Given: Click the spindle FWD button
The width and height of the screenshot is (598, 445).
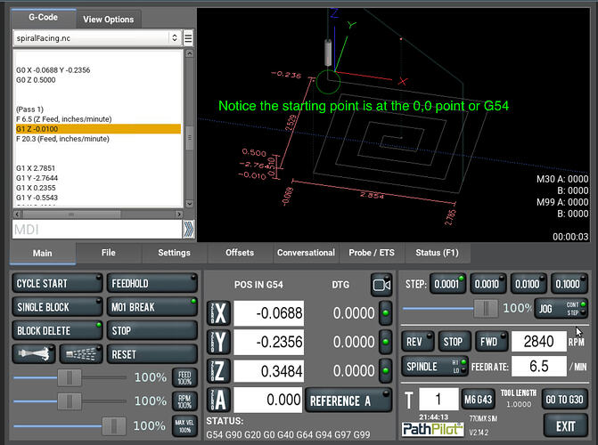Looking at the screenshot, I should [492, 342].
